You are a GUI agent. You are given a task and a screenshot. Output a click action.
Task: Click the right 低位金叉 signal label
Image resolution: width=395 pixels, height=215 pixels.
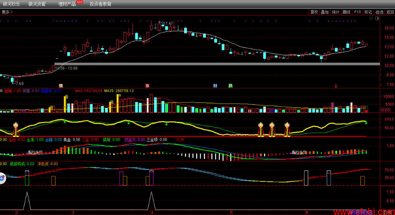[299, 152]
